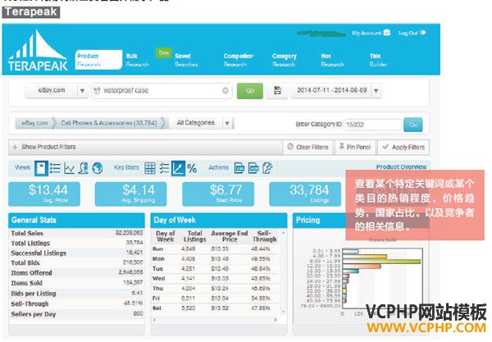
Task: Click the plus icon beside Show Product Filters
Action: click(x=15, y=147)
